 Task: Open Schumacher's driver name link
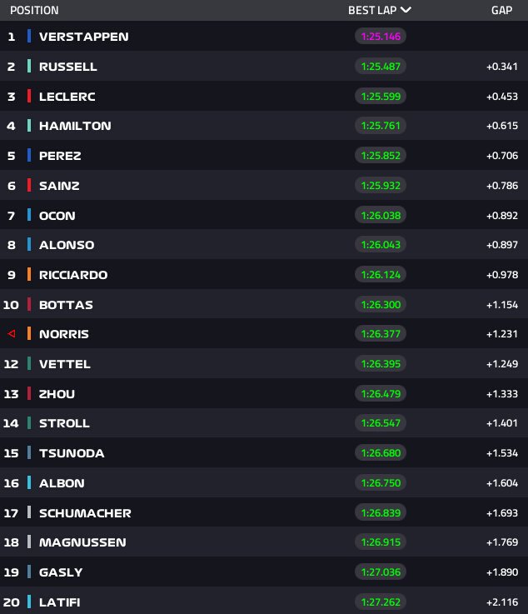coord(85,513)
